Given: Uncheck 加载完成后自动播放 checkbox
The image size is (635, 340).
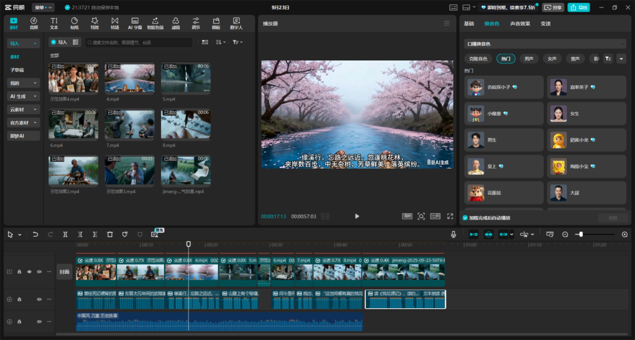Looking at the screenshot, I should [x=466, y=218].
